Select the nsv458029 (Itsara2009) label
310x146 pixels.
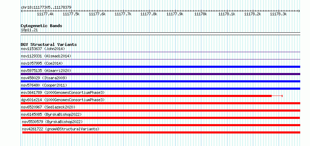pos(44,78)
